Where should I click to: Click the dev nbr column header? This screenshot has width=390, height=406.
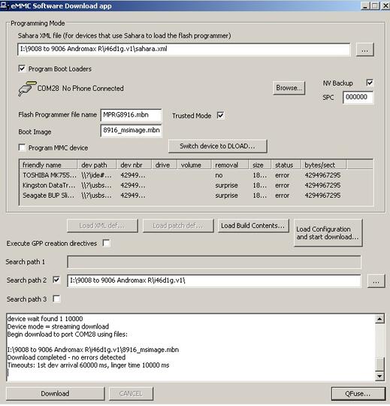(x=134, y=165)
